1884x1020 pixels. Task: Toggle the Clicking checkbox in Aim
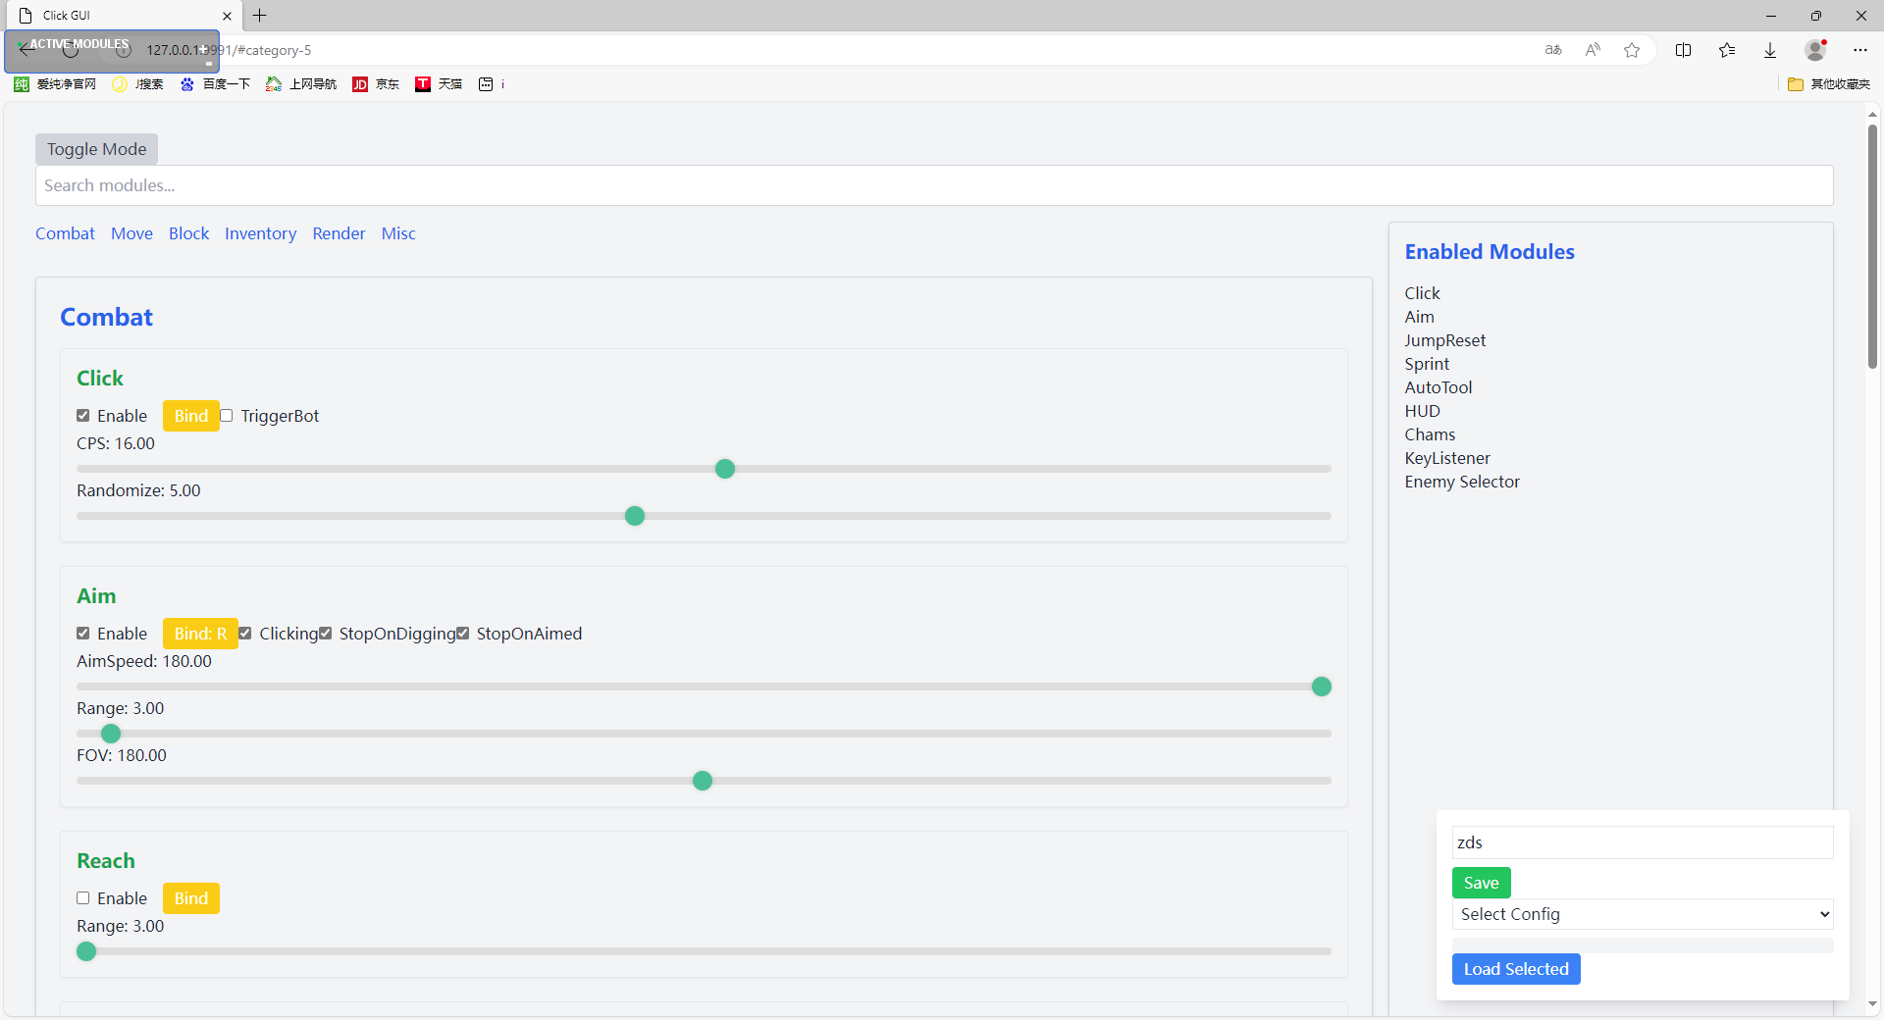[x=245, y=634]
